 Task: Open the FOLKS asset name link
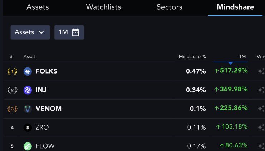click(x=46, y=71)
